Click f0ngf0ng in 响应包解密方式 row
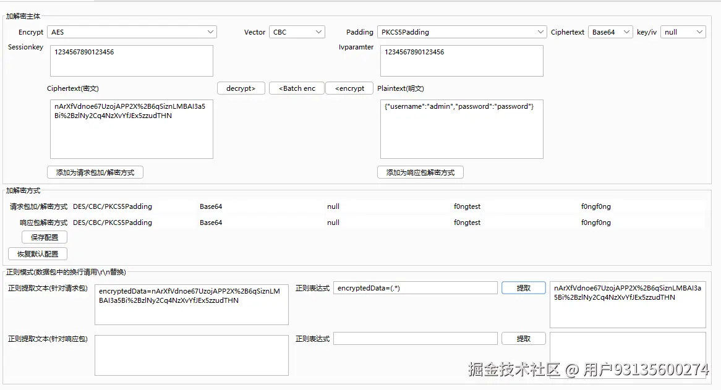Screen dimensions: 721x390 (x=596, y=223)
